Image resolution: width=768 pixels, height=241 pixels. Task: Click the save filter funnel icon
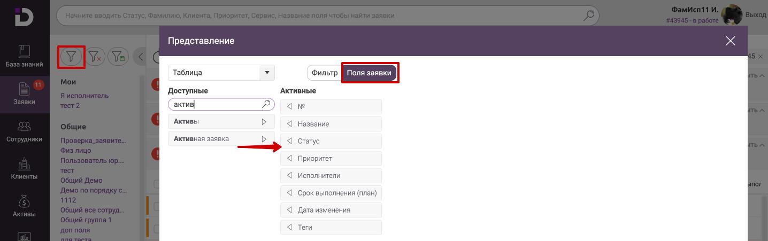118,56
